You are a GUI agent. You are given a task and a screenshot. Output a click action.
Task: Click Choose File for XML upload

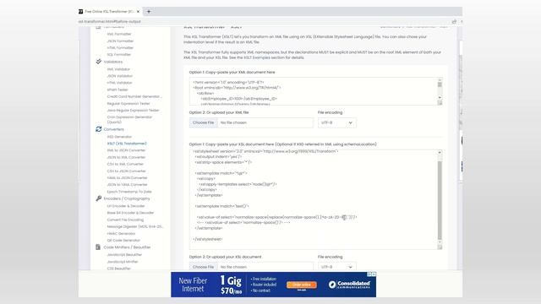click(x=203, y=122)
